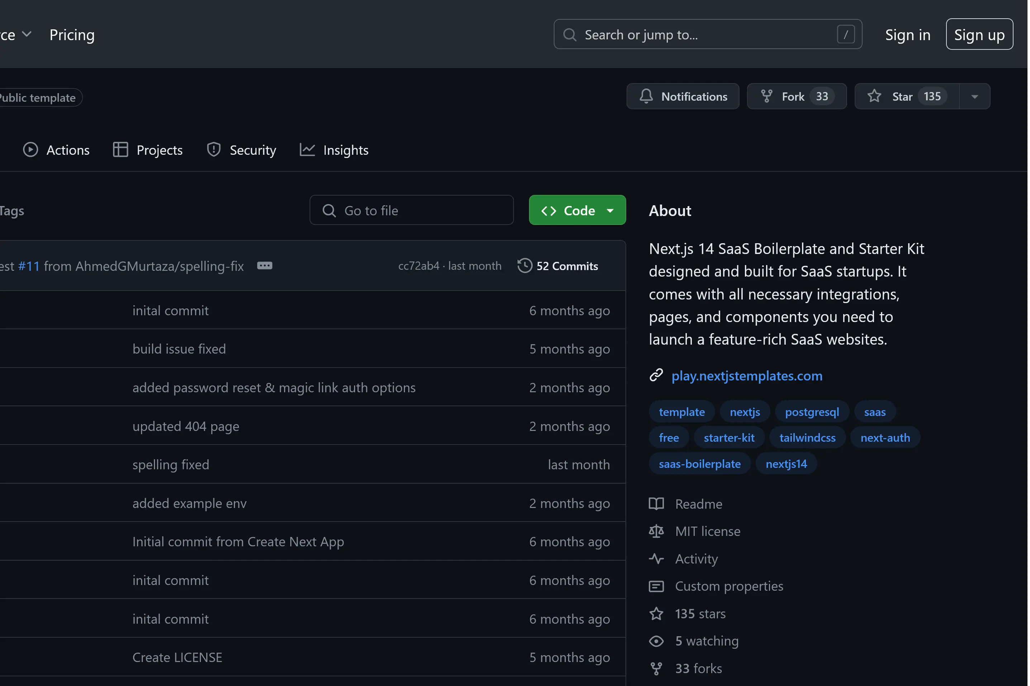Focus the Go to file field

coord(412,210)
